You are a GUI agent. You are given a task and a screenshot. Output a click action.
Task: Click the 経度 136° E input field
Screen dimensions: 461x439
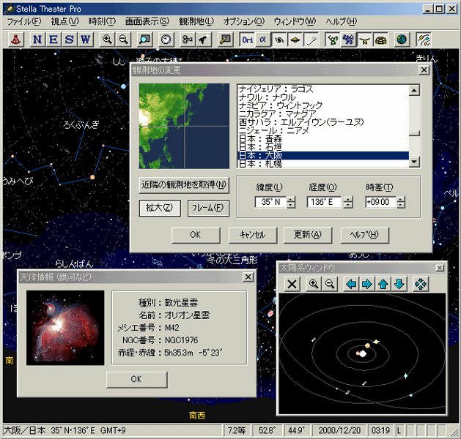[x=324, y=202]
